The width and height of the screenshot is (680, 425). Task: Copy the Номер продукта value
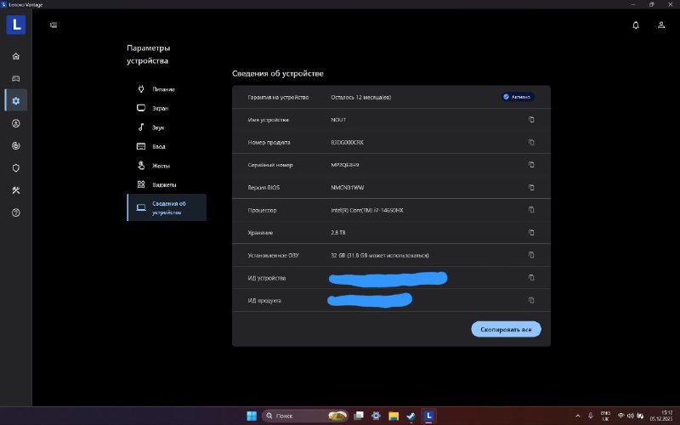tap(531, 142)
